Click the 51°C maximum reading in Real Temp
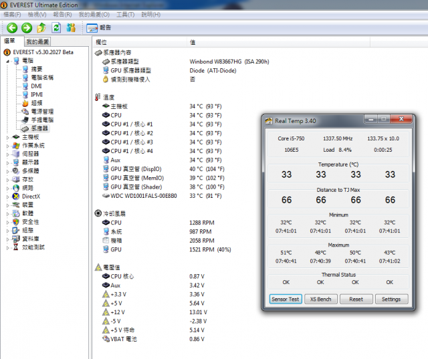This screenshot has height=359, width=428. (286, 253)
